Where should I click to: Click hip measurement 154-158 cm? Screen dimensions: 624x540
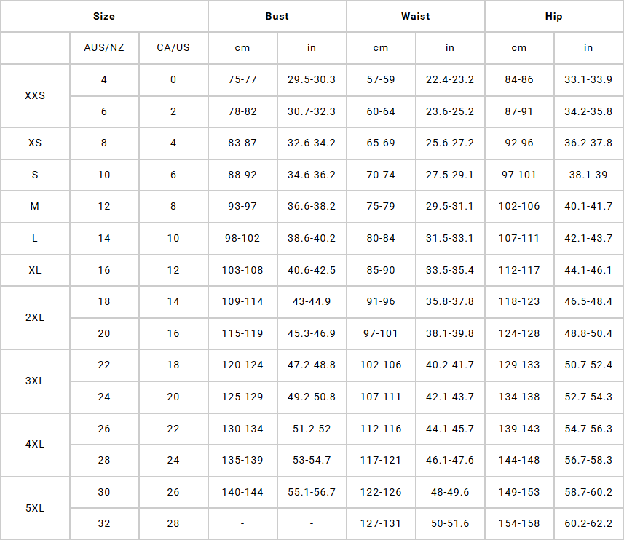click(519, 524)
